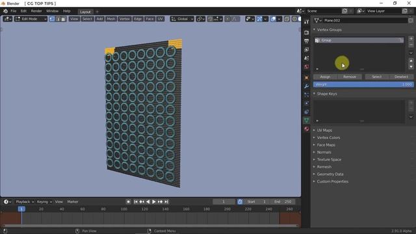Jump to timeline start frame

[x=136, y=201]
